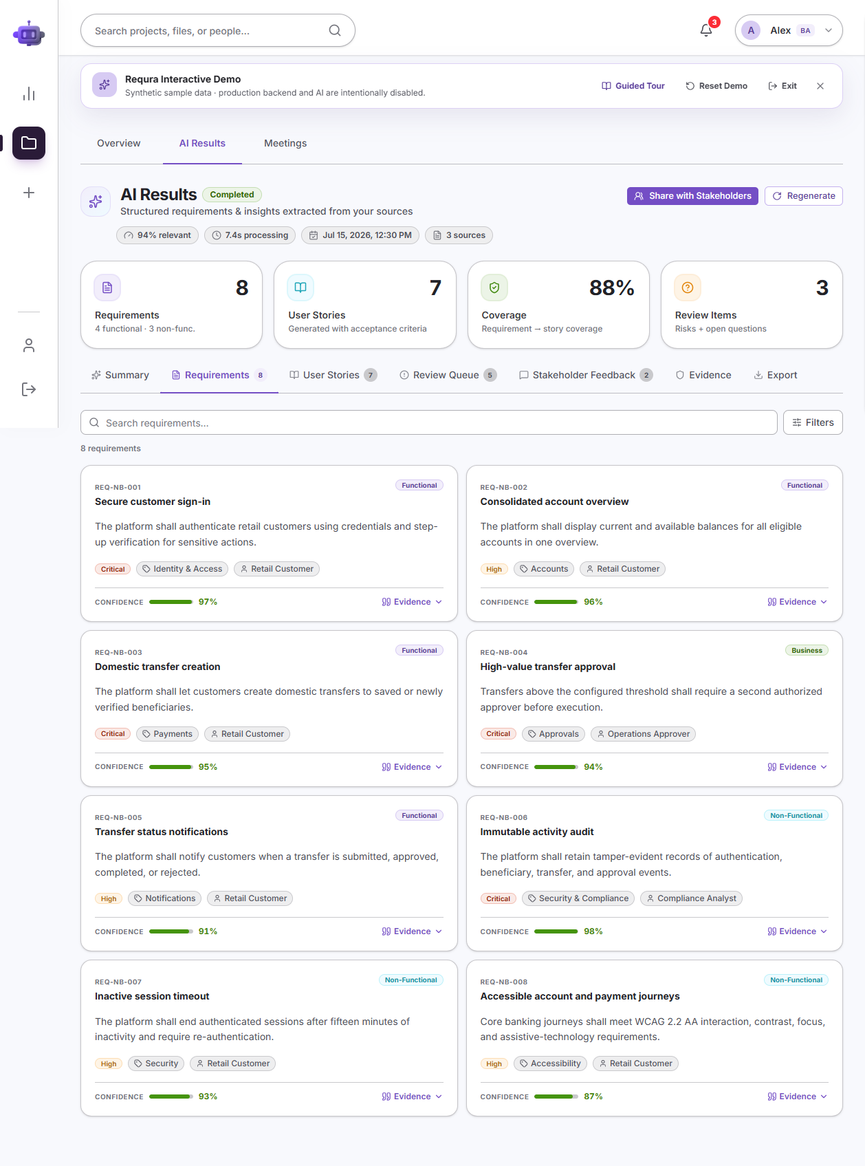The height and width of the screenshot is (1166, 865).
Task: Expand Evidence for Immutable activity audit
Action: coord(798,931)
